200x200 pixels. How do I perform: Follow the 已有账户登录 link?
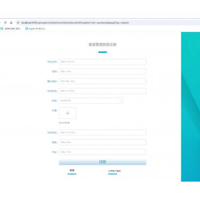(x=114, y=171)
